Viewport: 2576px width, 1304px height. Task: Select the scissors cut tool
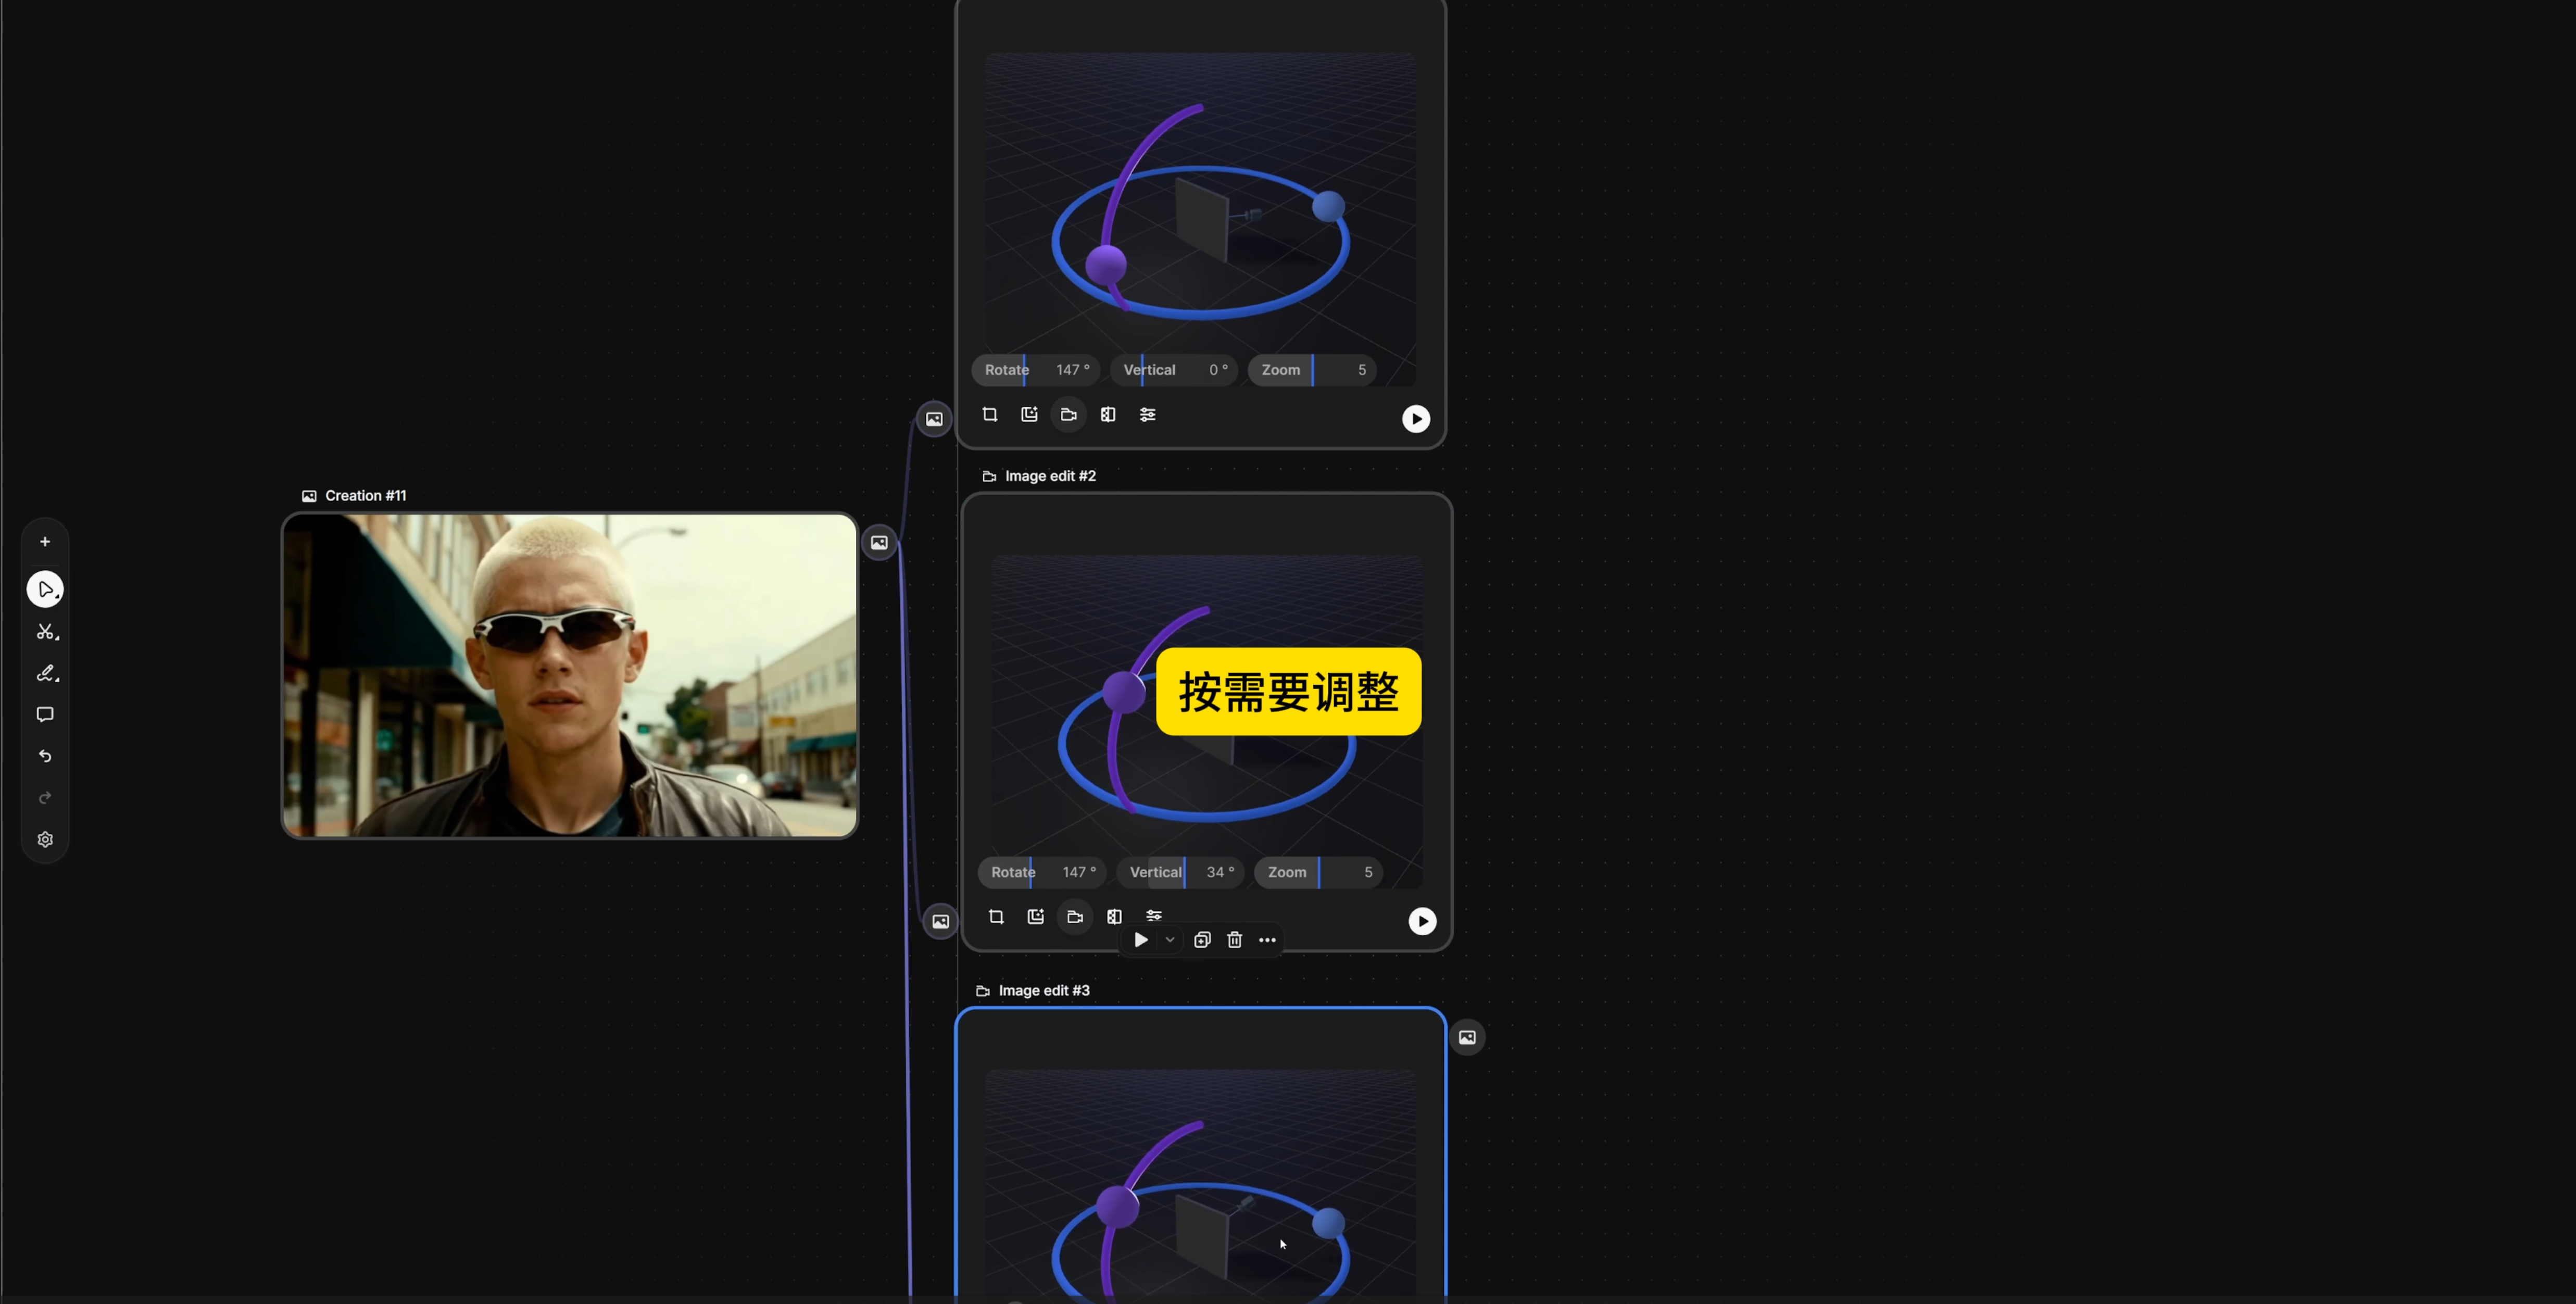pos(46,632)
